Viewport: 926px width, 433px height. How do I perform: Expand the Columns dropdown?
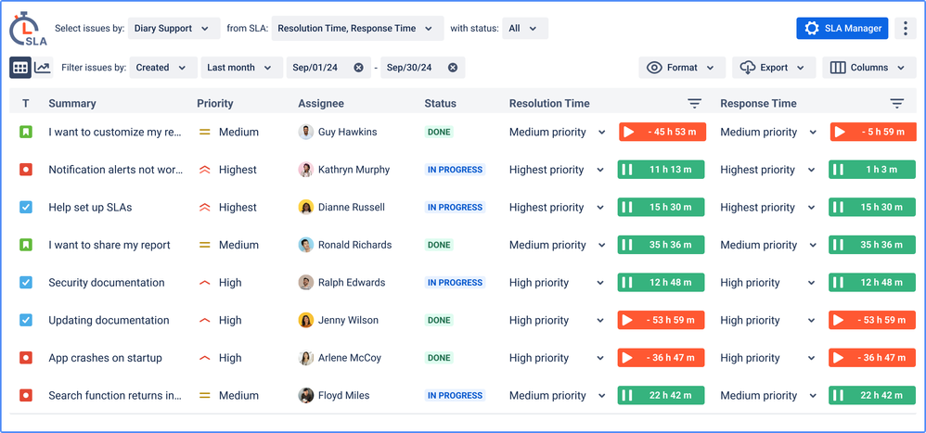point(869,68)
